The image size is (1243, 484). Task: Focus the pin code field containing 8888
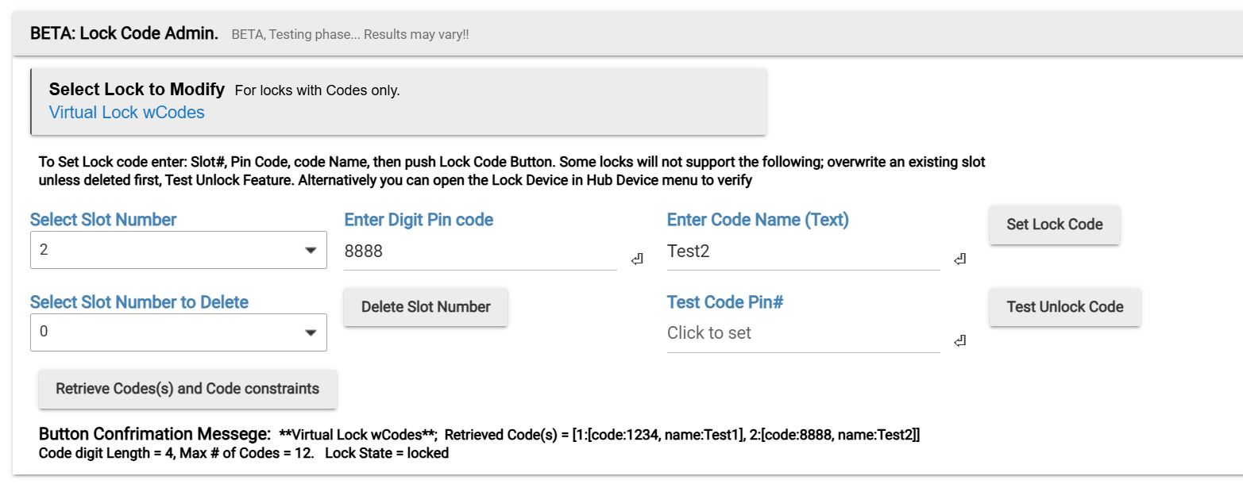(x=480, y=252)
